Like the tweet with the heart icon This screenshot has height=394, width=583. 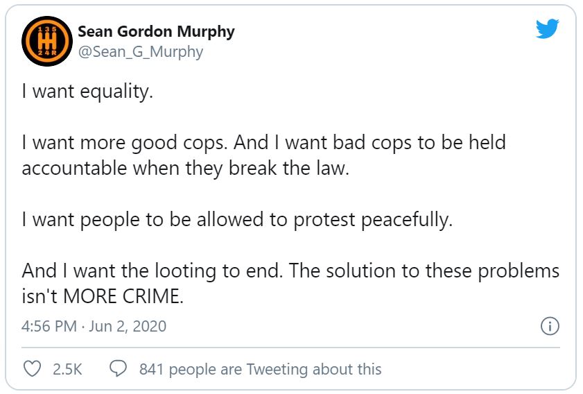tap(33, 368)
